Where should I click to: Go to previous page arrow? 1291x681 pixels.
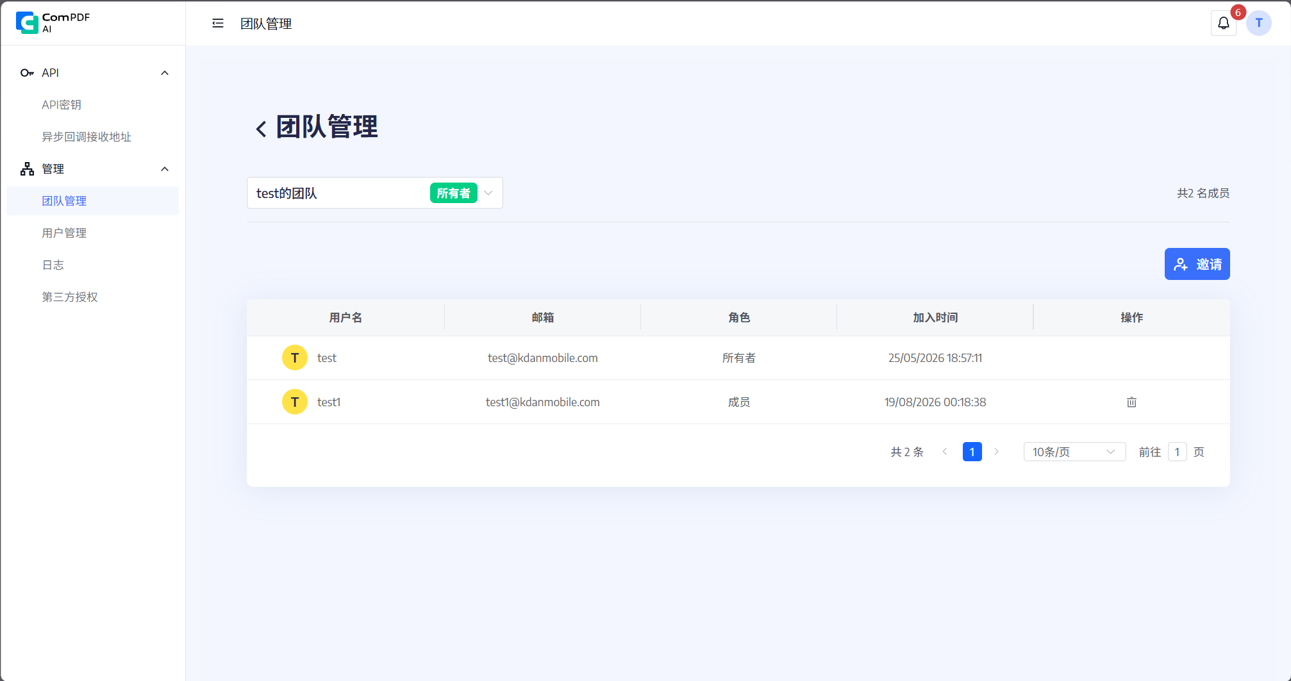[945, 452]
